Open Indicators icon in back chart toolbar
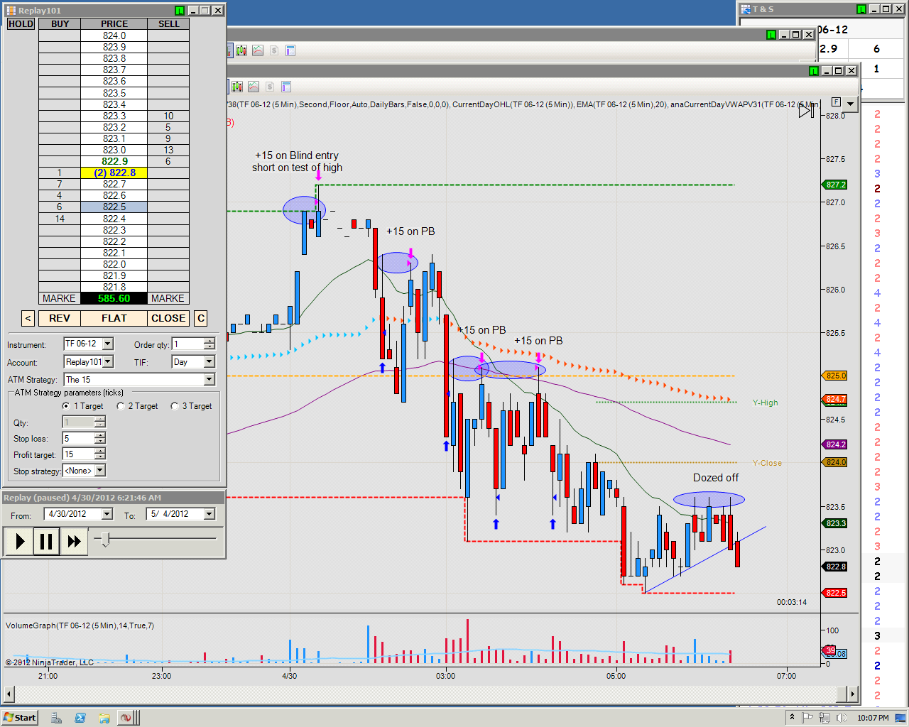909x727 pixels. pos(258,50)
